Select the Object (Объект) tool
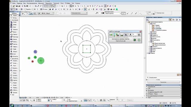 [x=14, y=51]
